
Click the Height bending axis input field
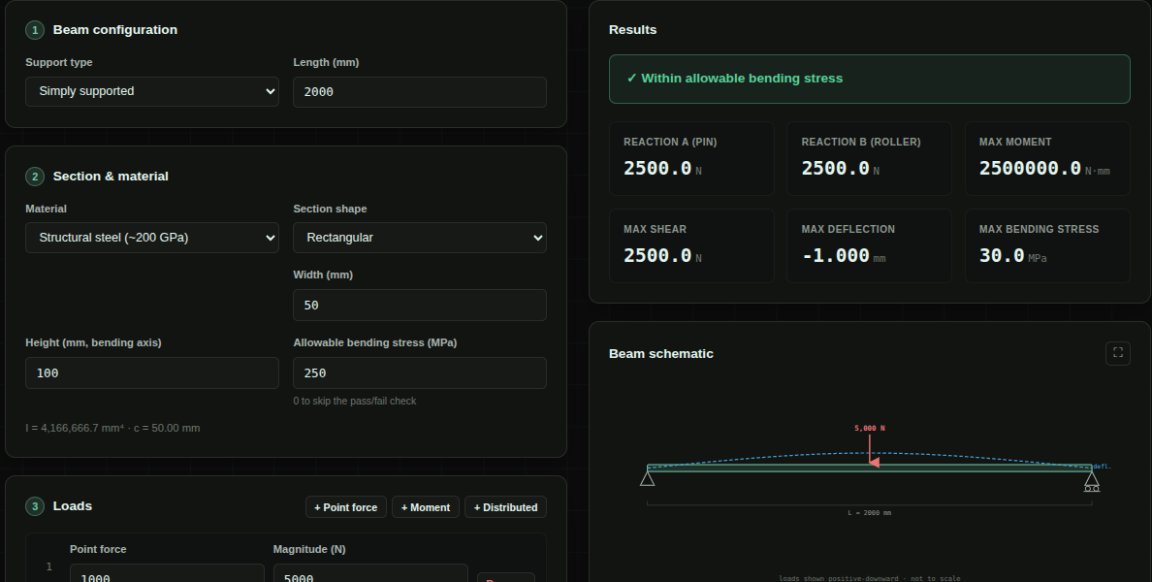(152, 373)
